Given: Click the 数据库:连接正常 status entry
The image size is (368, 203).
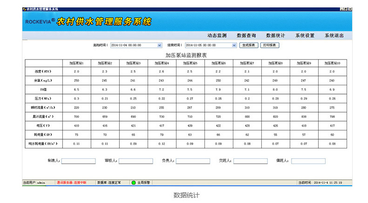Looking at the screenshot, I should click(109, 183).
